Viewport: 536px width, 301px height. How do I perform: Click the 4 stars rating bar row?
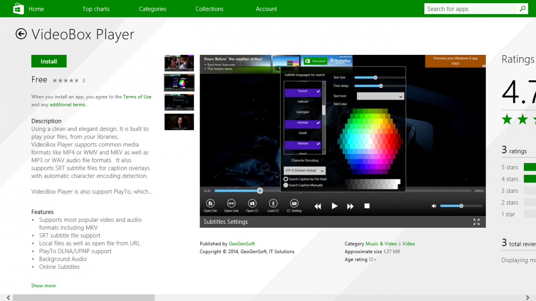point(519,179)
